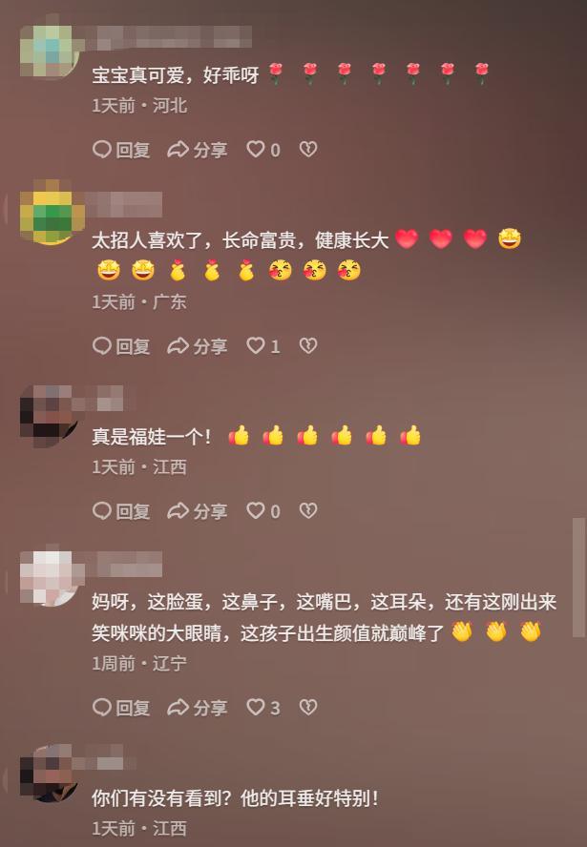Like the 太招人喜欢了 comment from 广东
587x847 pixels.
click(263, 345)
